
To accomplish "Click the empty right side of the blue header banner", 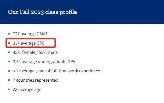I will [128, 12].
